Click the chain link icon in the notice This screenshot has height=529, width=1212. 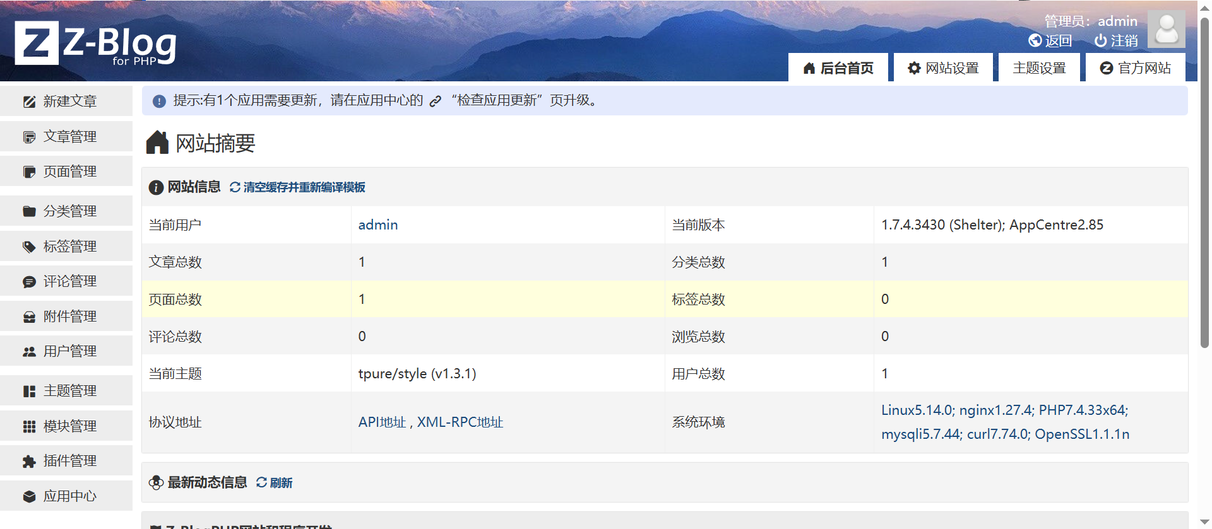(x=436, y=101)
